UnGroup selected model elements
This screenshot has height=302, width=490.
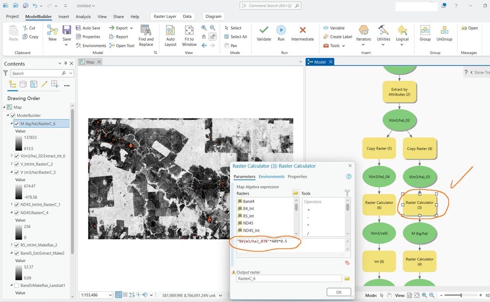click(x=444, y=33)
